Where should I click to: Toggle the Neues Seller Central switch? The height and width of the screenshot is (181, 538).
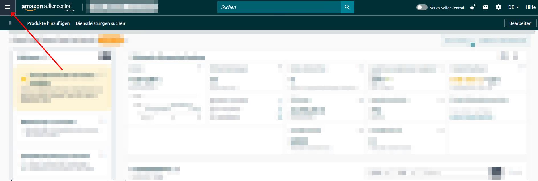pyautogui.click(x=422, y=7)
